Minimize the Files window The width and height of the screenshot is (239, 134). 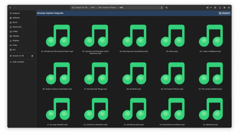tap(220, 7)
